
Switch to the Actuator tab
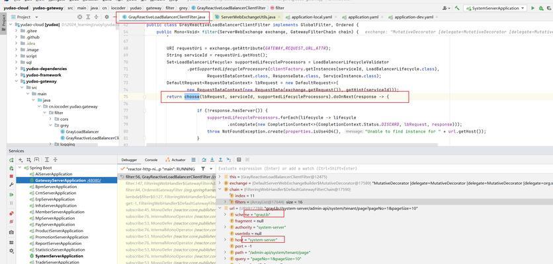click(176, 160)
